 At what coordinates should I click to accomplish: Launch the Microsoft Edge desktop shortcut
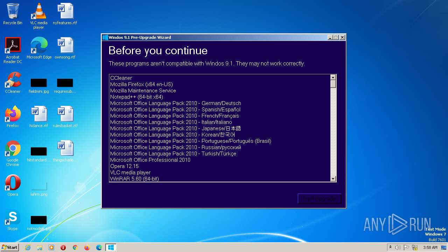pos(39,48)
